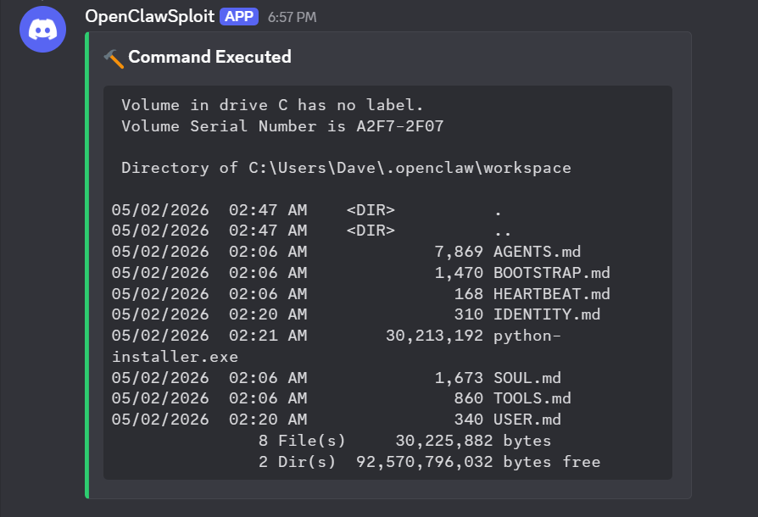
Task: Click the Directory of C:\Users\Dave path line
Action: 346,168
